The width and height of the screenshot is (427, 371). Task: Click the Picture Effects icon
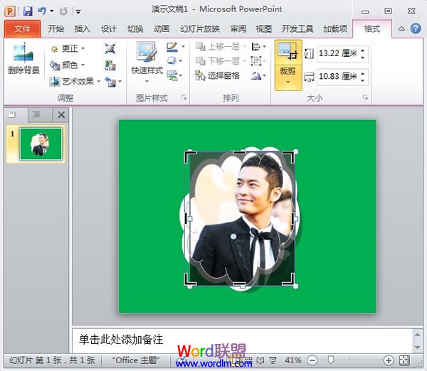point(172,60)
